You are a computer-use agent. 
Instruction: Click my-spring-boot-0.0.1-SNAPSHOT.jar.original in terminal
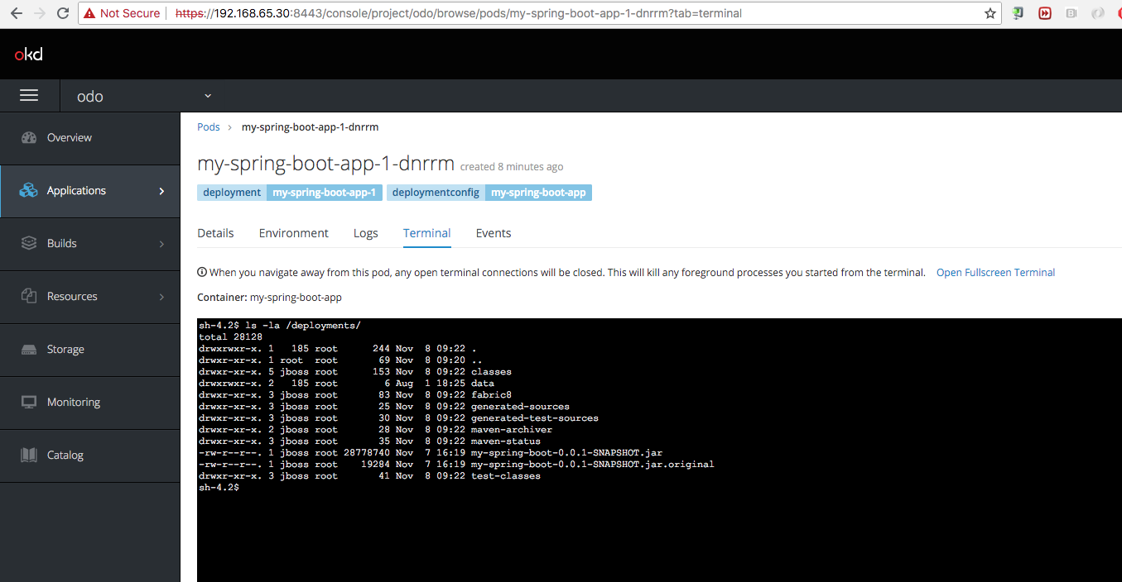593,465
